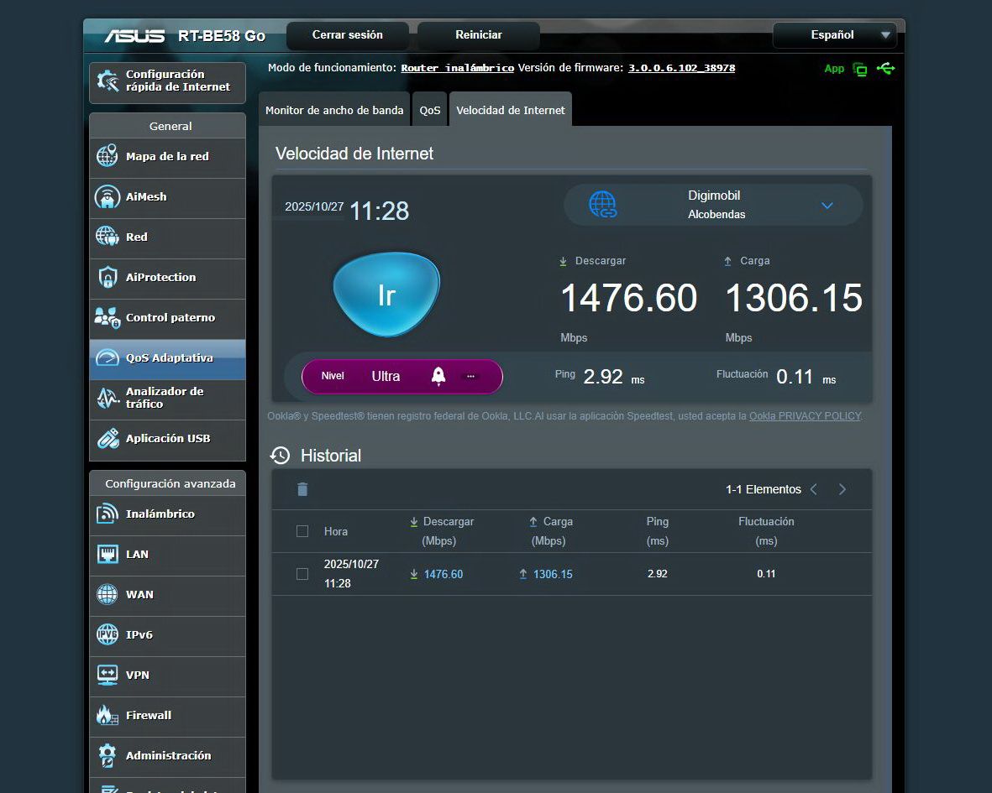The width and height of the screenshot is (992, 793).
Task: Click the Cerrar sesión button
Action: point(348,34)
